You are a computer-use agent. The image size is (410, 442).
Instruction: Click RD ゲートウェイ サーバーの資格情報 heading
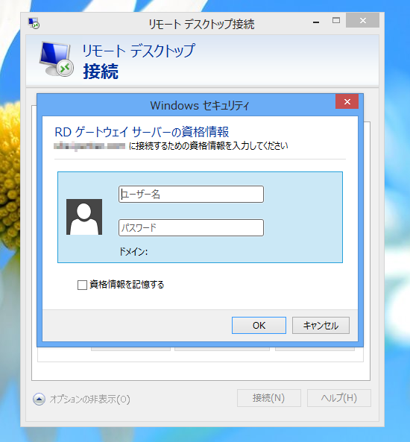[x=142, y=132]
